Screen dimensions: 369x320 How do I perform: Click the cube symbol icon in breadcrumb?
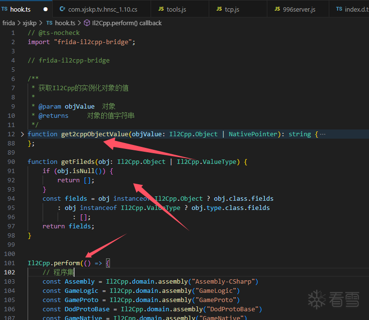[x=87, y=23]
